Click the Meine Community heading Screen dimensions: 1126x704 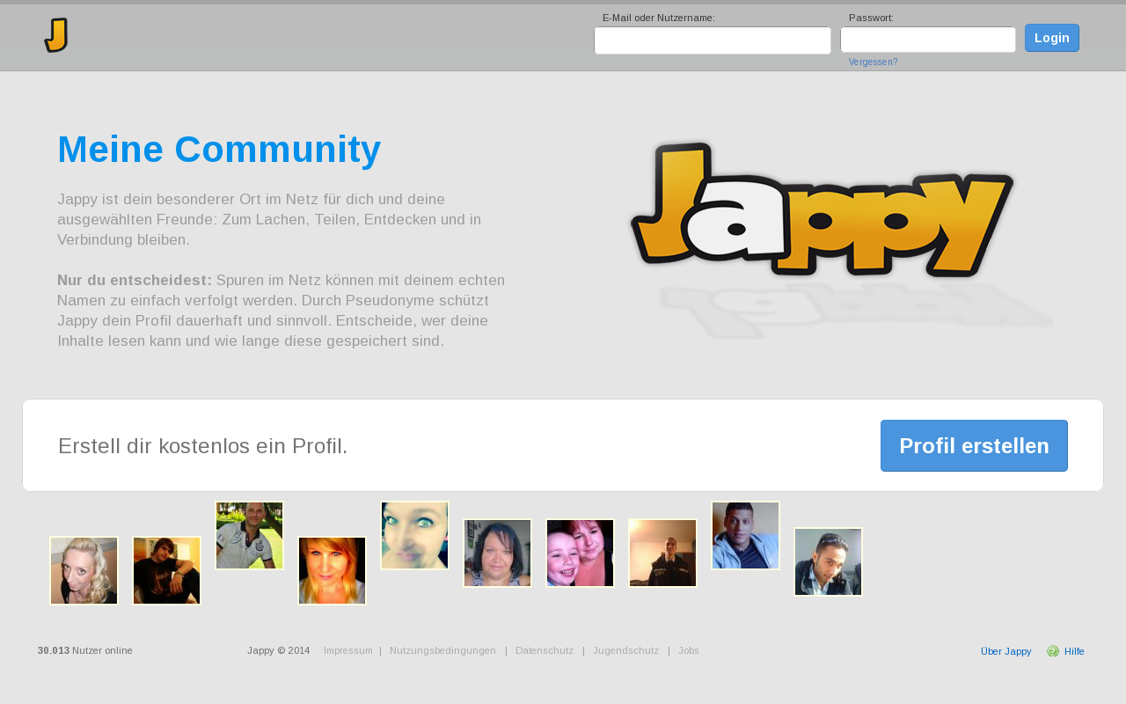click(x=219, y=150)
